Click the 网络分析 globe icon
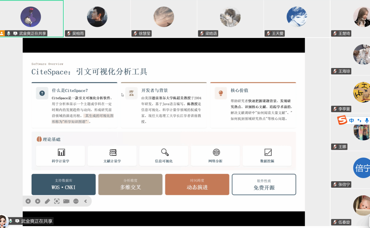Viewport: 370px width, 228px height. (x=216, y=152)
